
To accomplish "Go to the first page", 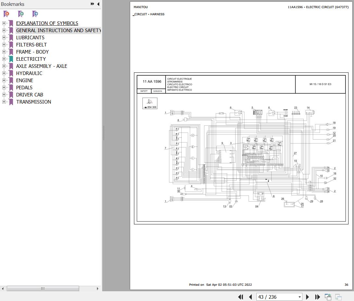I will 241,297.
